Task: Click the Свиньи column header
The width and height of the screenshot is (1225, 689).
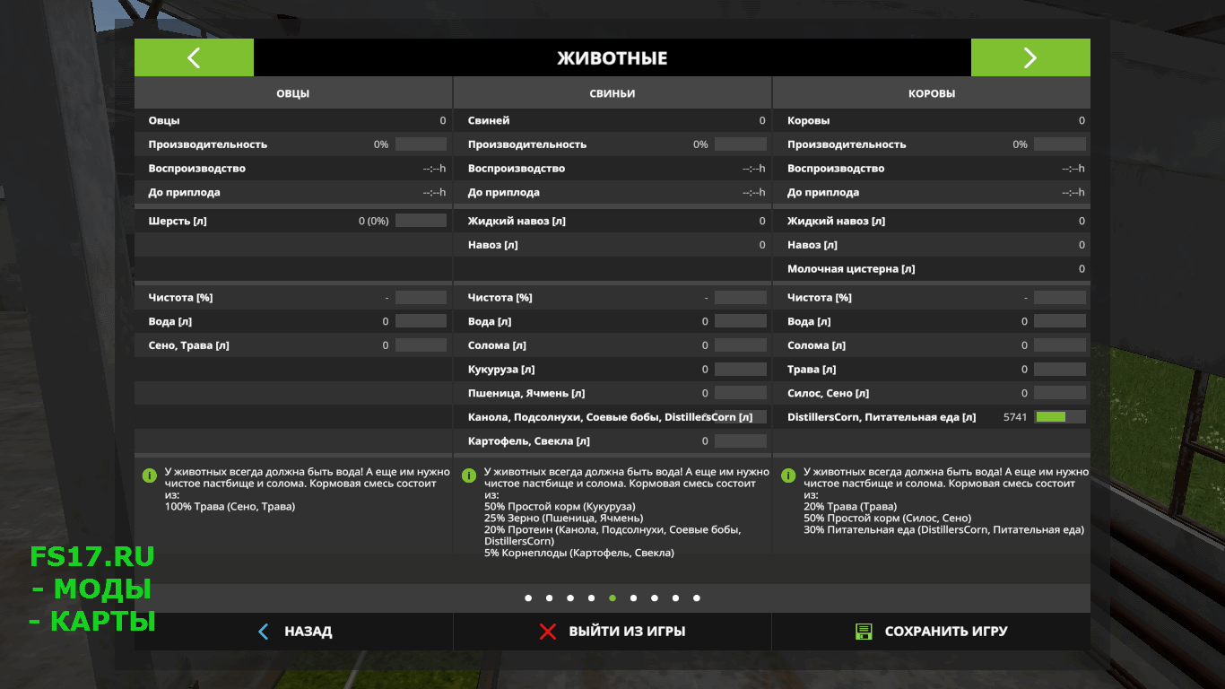Action: coord(612,93)
